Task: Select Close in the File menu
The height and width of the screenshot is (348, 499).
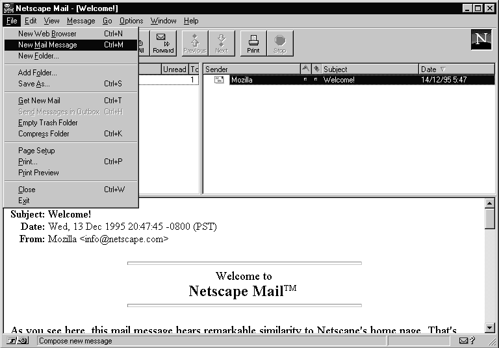Action: 71,190
